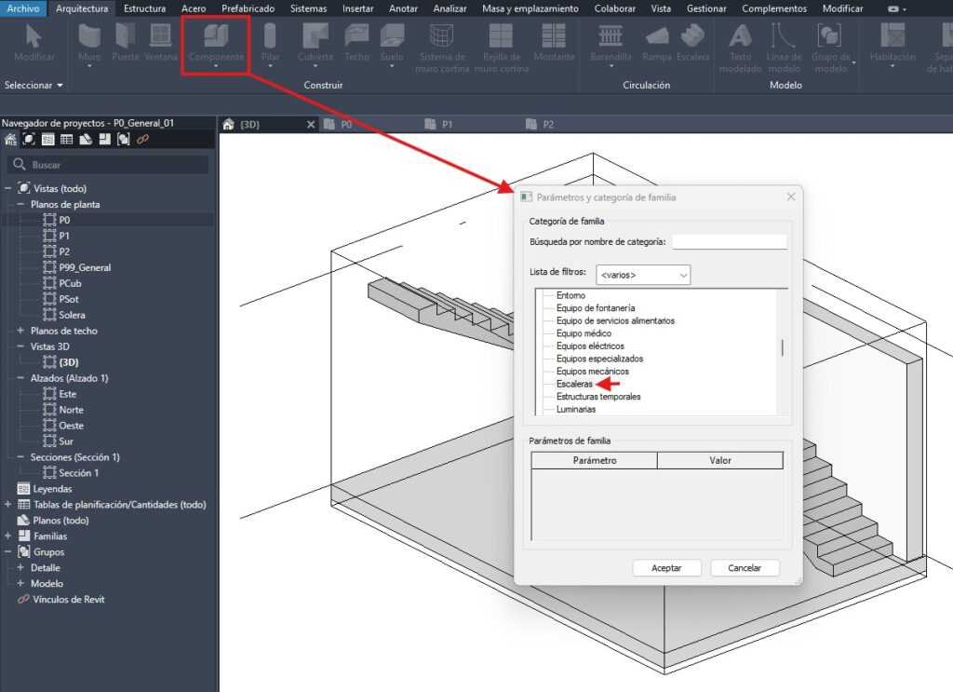Click the Aceptar button
Viewport: 953px width, 692px height.
[666, 567]
